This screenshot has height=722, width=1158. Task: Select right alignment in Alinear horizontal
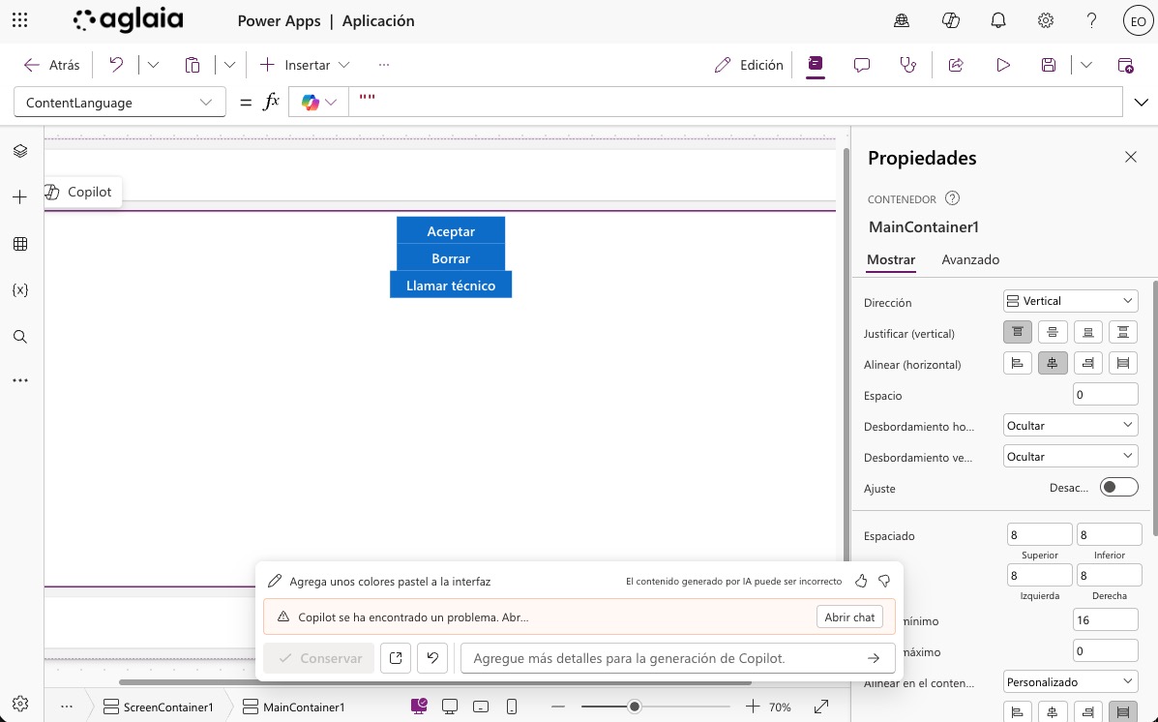pos(1087,362)
